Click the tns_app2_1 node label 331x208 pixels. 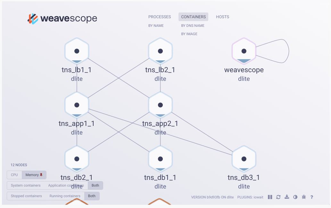[x=160, y=124]
